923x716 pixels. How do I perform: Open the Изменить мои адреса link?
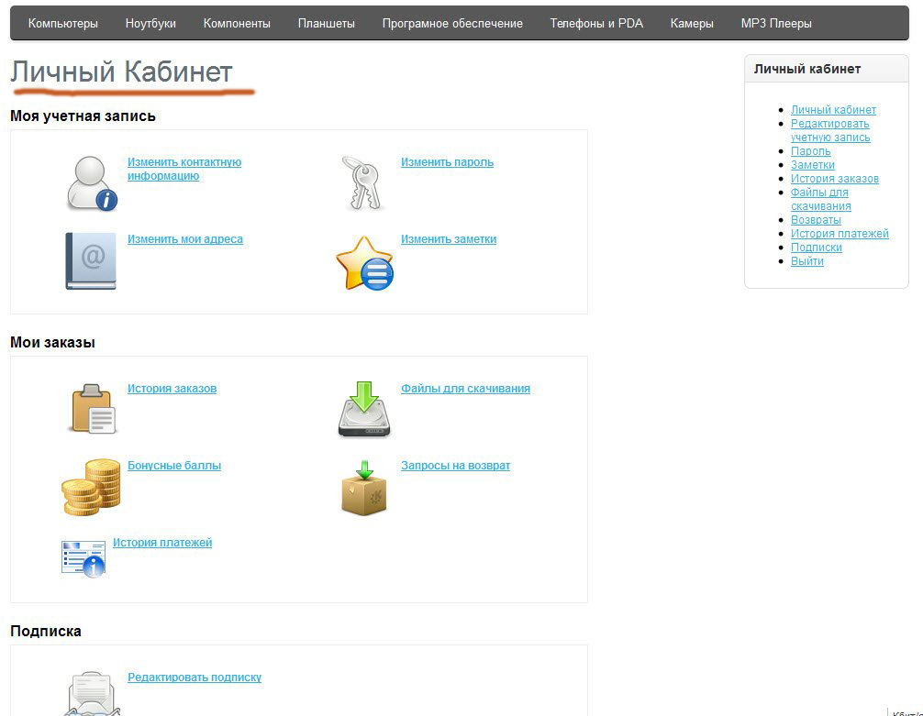coord(185,239)
